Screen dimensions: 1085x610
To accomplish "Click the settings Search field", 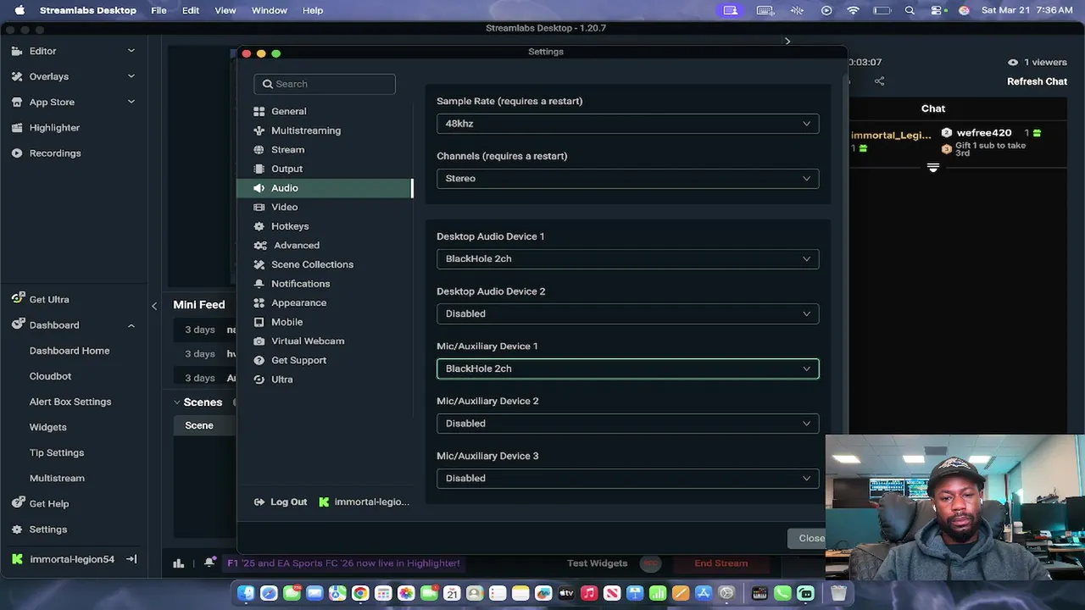I will (325, 84).
